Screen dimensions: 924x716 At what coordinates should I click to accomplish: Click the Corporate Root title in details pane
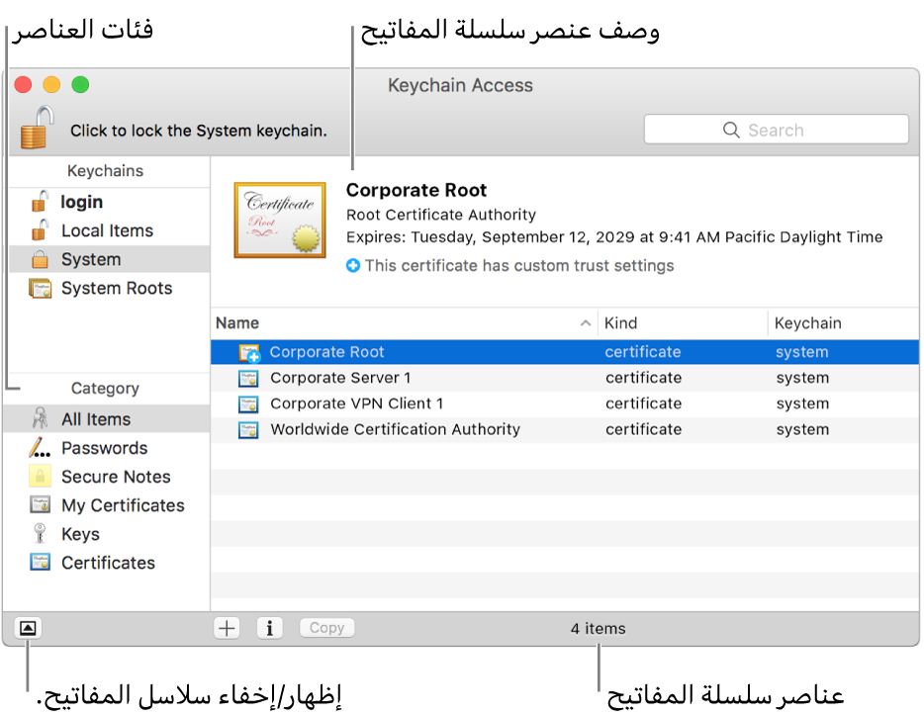click(x=416, y=190)
